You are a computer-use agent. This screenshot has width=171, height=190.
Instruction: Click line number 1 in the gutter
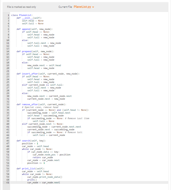(8, 15)
